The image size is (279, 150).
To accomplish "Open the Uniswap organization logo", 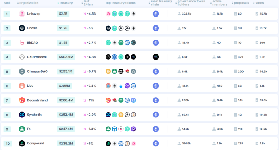I will pyautogui.click(x=22, y=14).
